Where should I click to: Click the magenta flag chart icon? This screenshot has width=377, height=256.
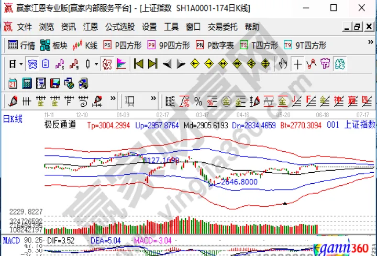tap(121, 64)
